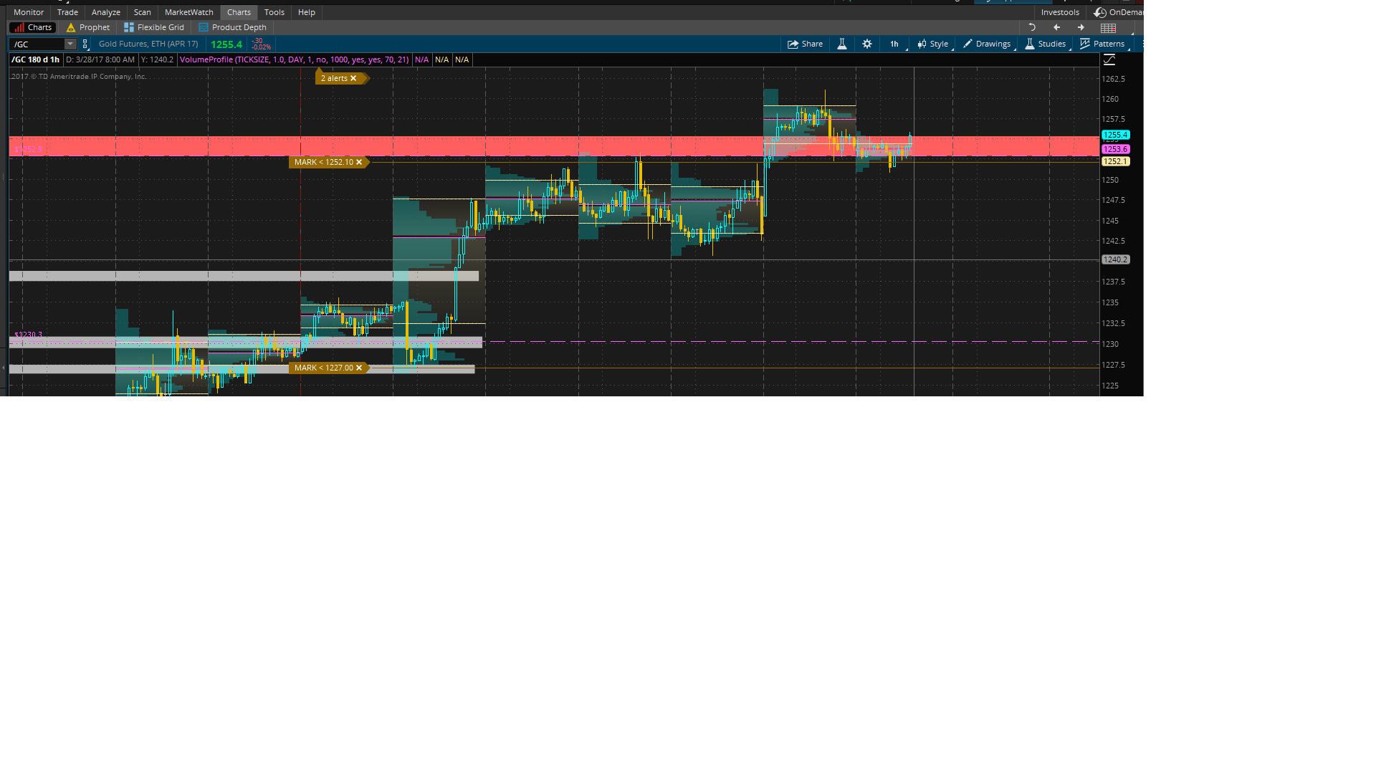This screenshot has height=774, width=1376.
Task: Click the /GC symbol input field
Action: [x=37, y=44]
